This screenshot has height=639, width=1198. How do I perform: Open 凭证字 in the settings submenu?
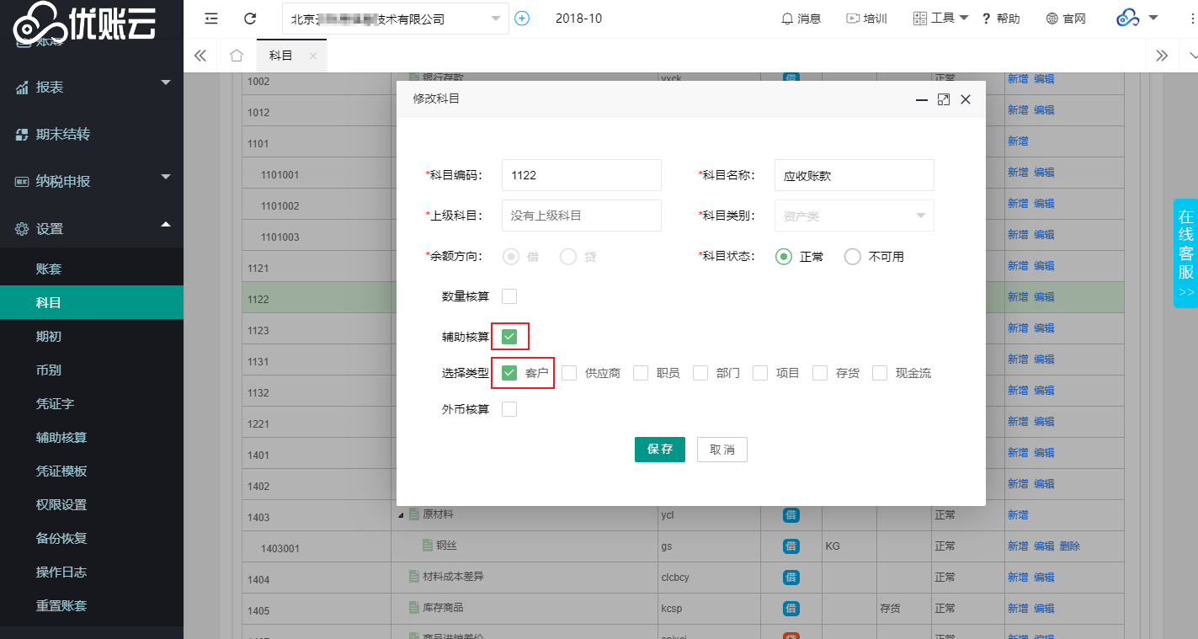click(92, 403)
